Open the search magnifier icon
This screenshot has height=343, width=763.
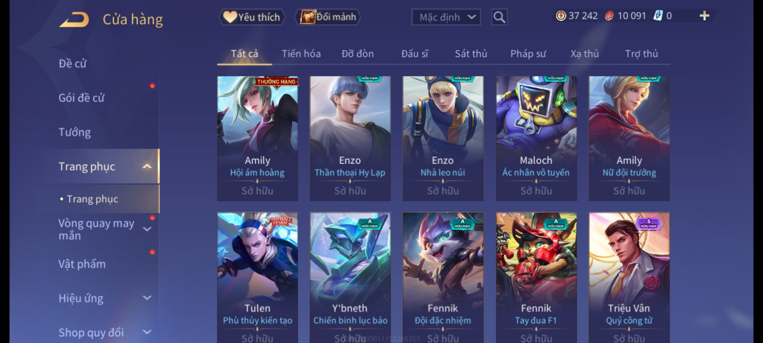pos(499,17)
